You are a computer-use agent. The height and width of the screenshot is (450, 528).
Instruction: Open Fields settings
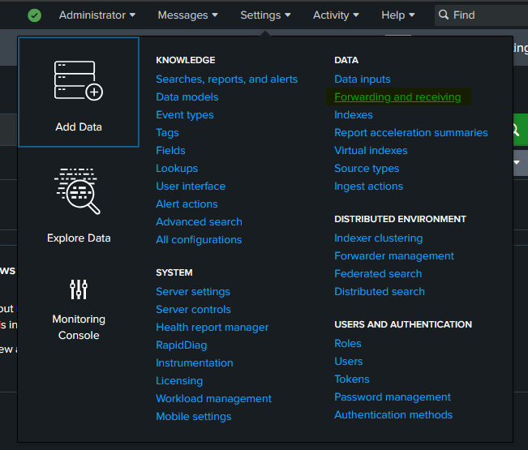click(170, 151)
